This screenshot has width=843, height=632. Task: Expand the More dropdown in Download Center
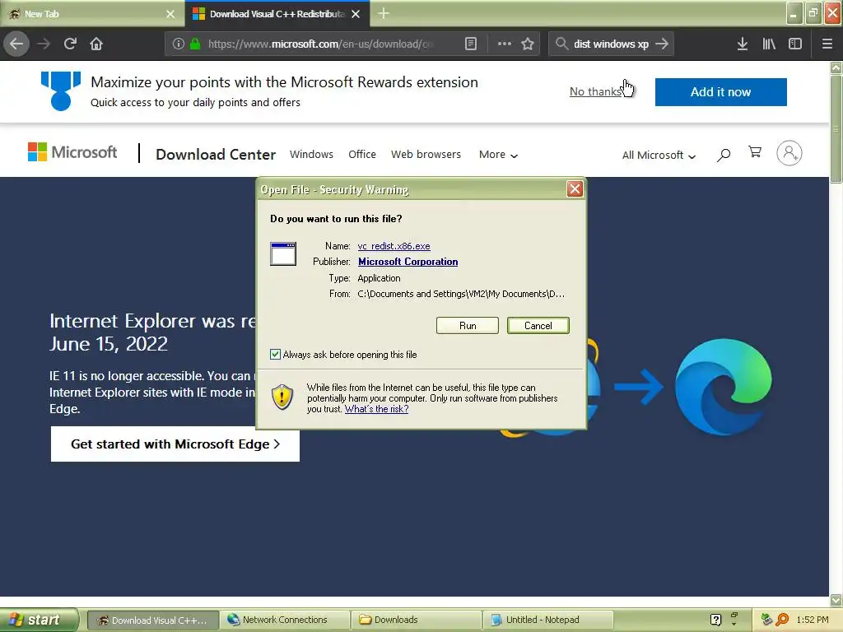click(x=498, y=155)
